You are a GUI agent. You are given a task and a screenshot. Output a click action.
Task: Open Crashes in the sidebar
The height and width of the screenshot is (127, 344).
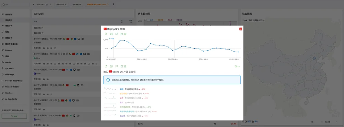[15, 93]
